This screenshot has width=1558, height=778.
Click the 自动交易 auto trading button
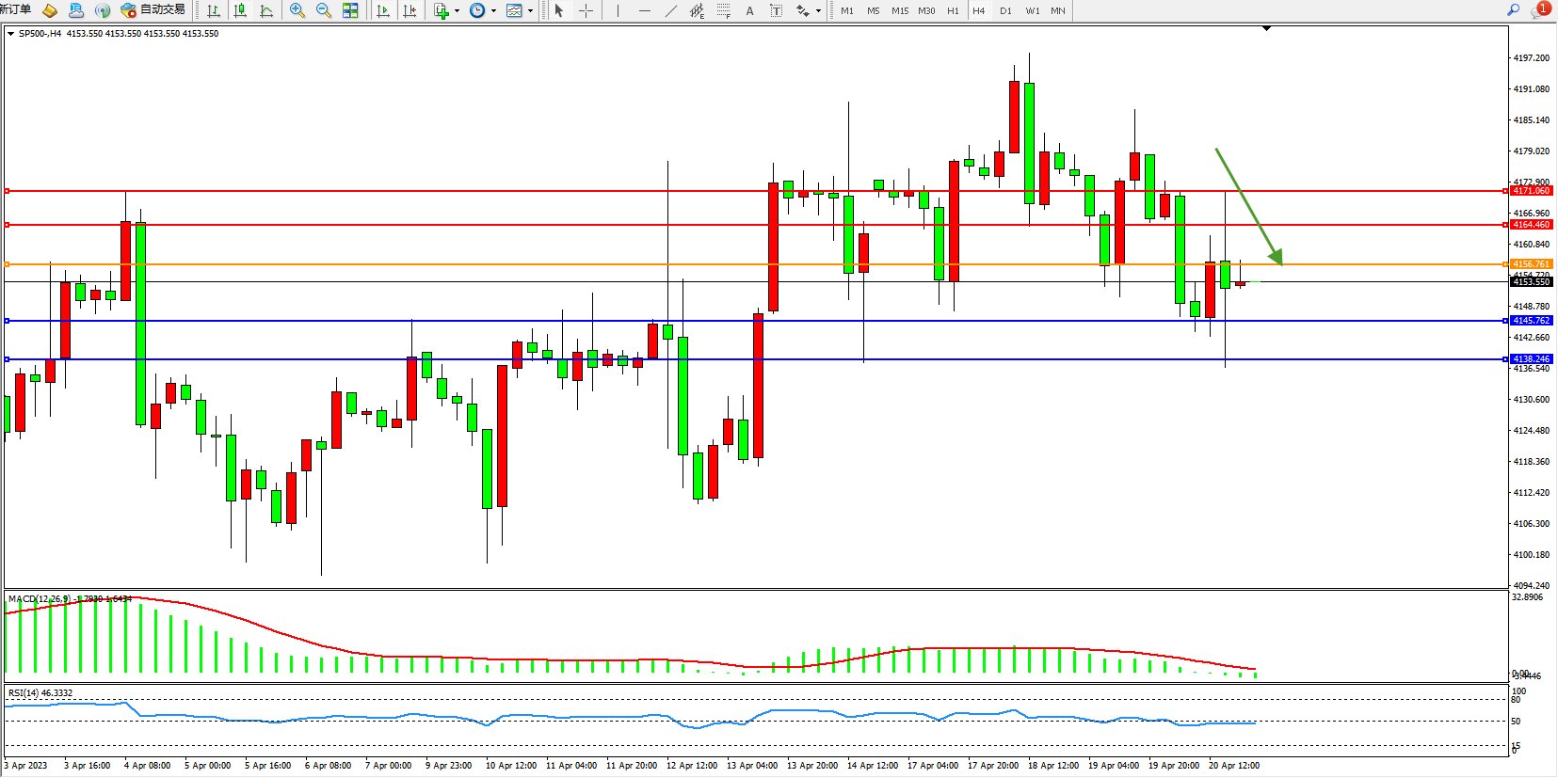point(153,9)
